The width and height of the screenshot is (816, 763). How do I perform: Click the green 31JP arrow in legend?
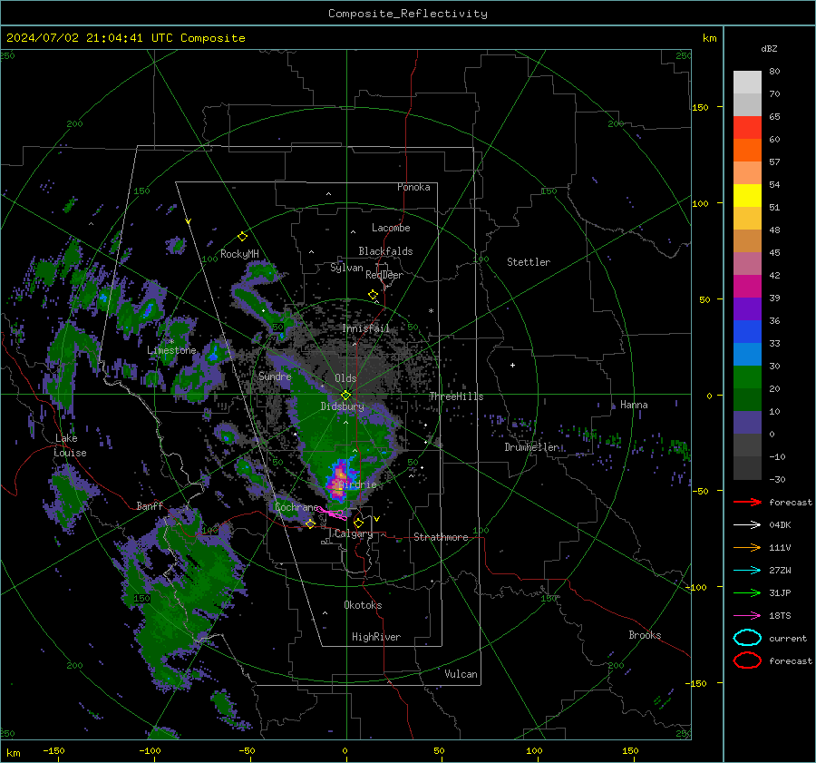pos(747,592)
